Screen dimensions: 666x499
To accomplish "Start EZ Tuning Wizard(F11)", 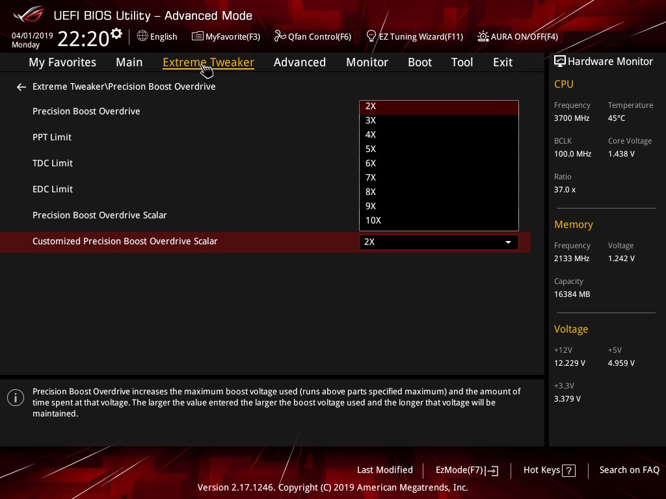I will [x=421, y=37].
